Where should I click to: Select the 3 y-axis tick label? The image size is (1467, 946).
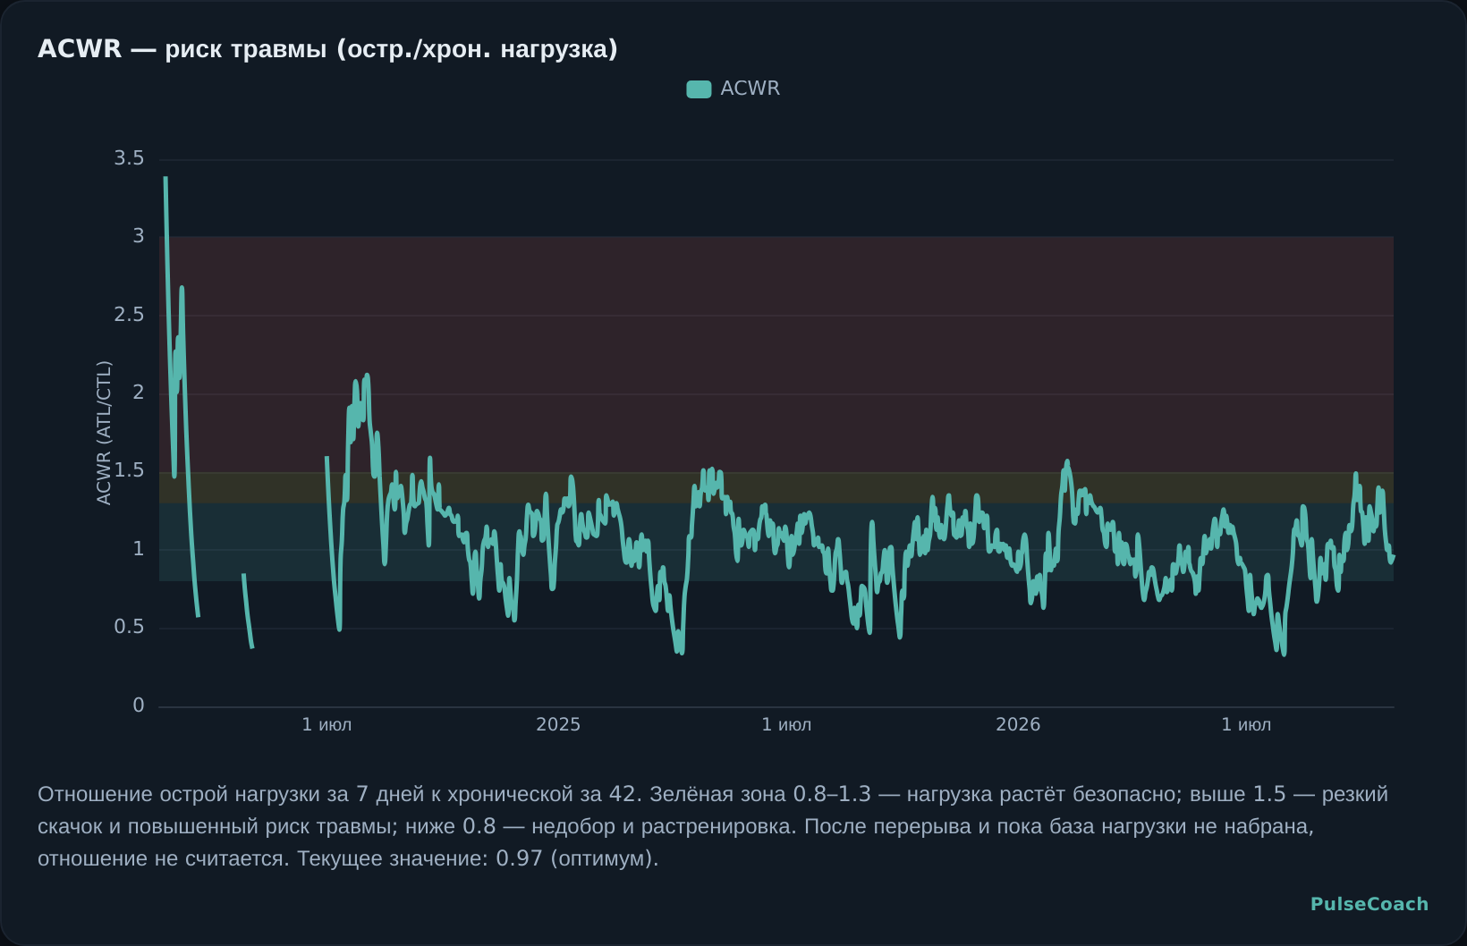[139, 236]
